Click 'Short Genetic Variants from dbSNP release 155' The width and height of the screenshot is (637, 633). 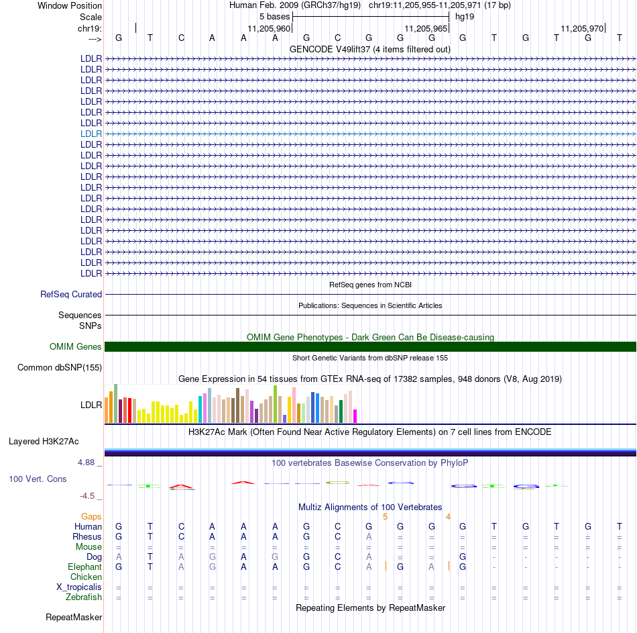click(370, 358)
